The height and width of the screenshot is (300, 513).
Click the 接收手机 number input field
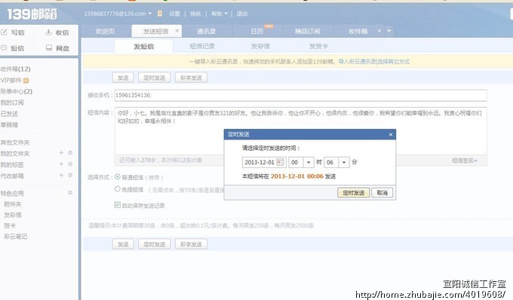click(x=300, y=96)
